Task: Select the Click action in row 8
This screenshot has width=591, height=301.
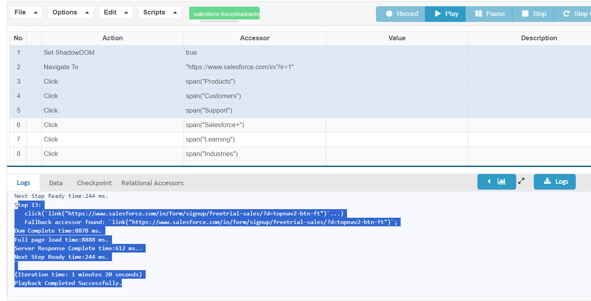Action: [x=113, y=154]
